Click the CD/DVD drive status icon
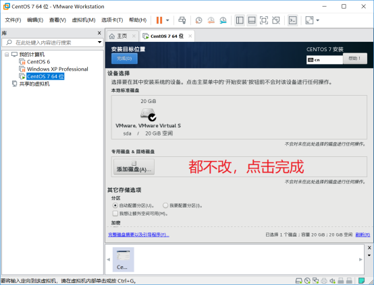Screen dimensions: 374x285 [307, 281]
